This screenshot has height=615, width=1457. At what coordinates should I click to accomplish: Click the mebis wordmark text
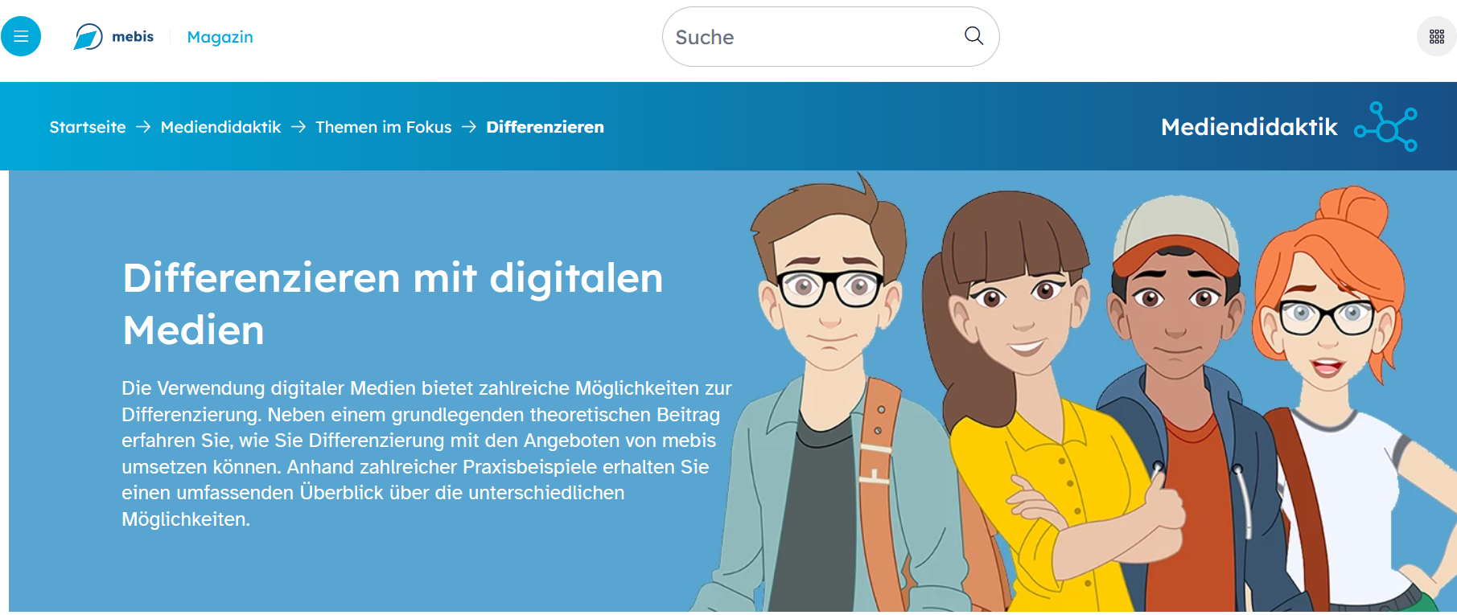click(133, 37)
